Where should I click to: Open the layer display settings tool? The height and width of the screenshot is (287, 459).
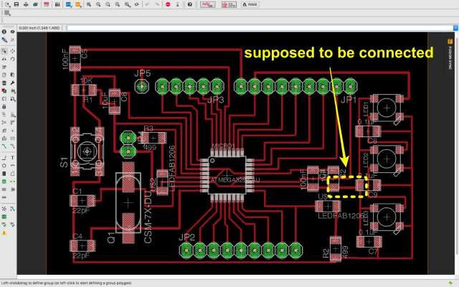tap(4, 40)
